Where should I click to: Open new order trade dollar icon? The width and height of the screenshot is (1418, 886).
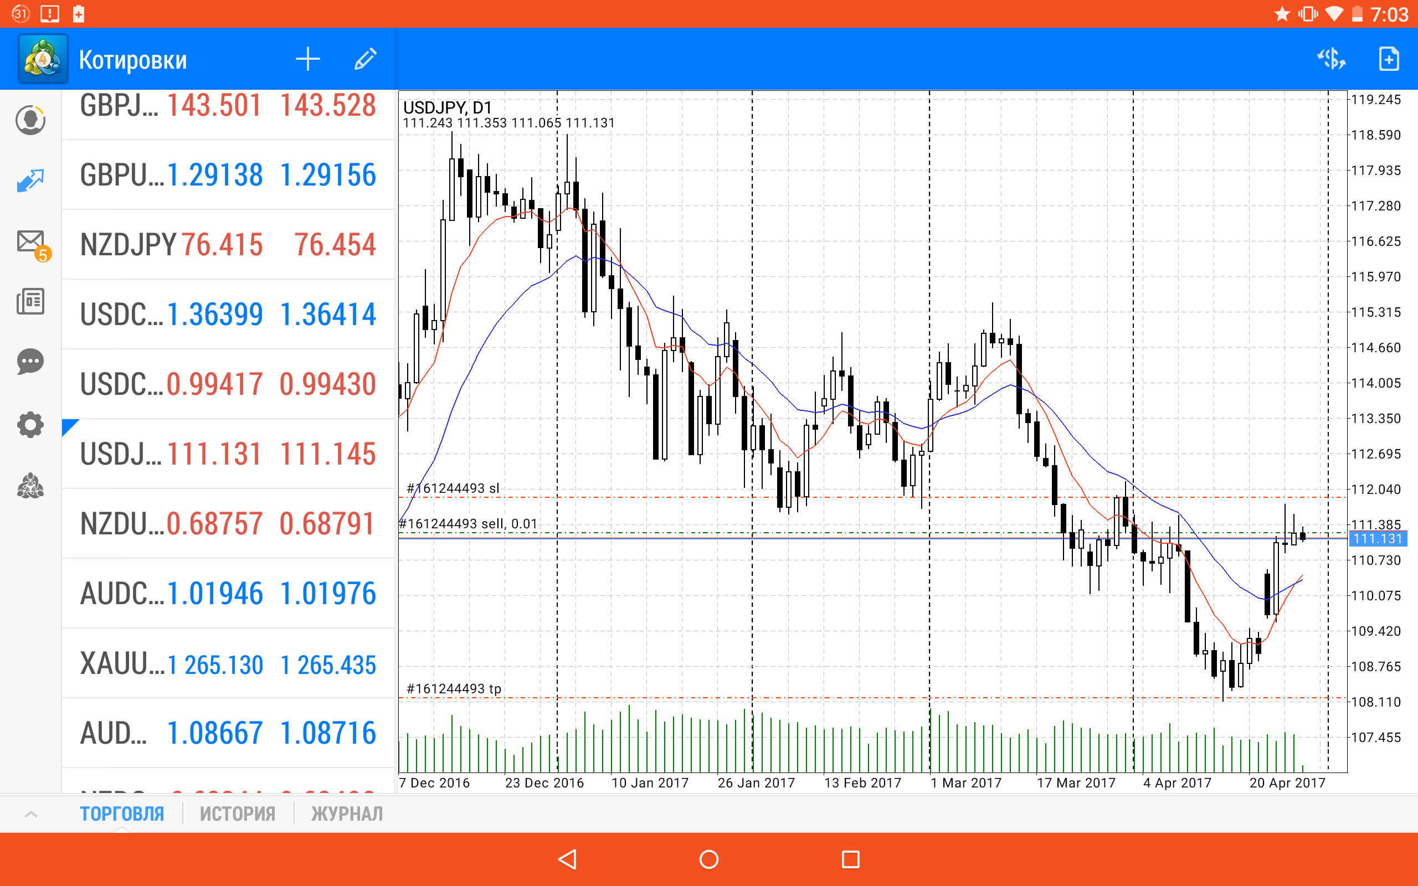(x=1331, y=59)
